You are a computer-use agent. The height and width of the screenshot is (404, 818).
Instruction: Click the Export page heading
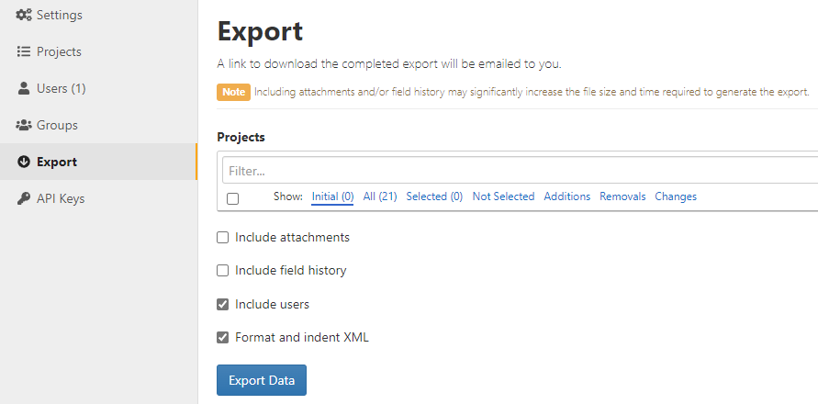(260, 31)
